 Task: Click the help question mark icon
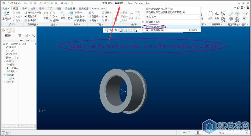pos(248,8)
